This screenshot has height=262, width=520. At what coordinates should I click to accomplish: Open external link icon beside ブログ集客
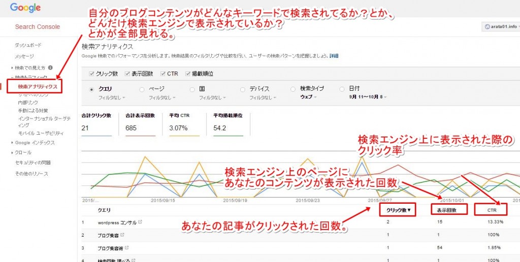coord(122,235)
